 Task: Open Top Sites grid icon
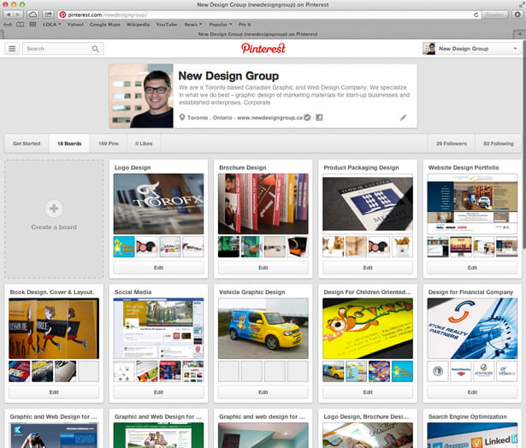point(33,25)
